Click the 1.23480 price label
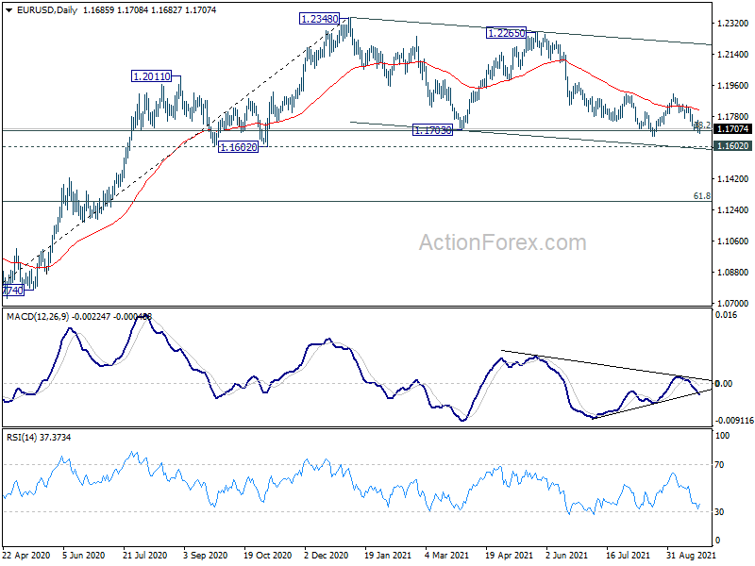Viewport: 755px width, 566px height. coord(319,19)
